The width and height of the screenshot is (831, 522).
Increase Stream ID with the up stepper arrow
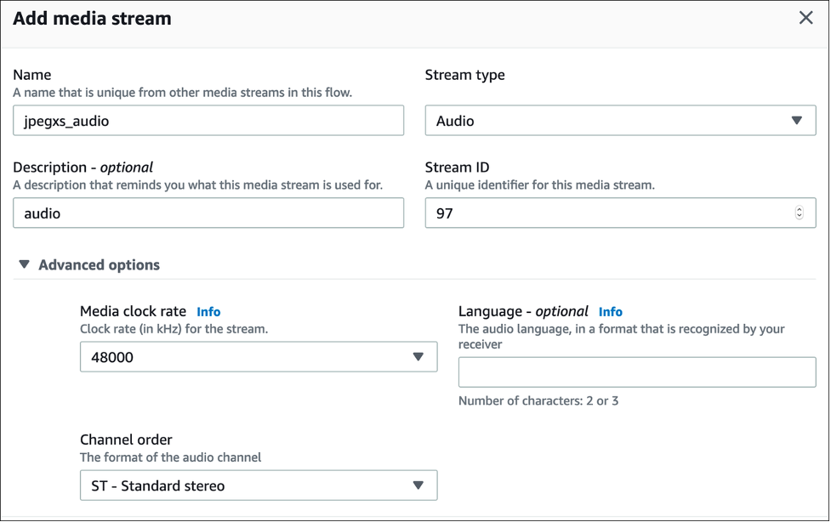pos(799,209)
